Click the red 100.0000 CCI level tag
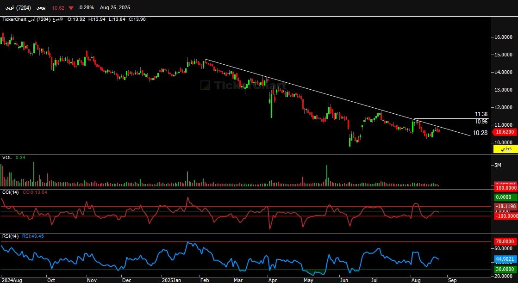This screenshot has width=518, height=283. 505,187
